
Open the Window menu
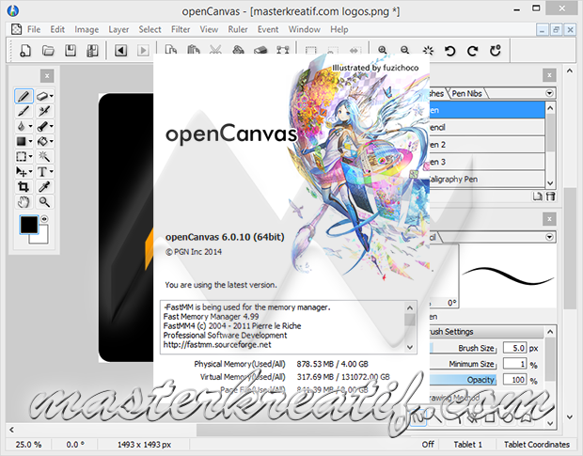304,29
